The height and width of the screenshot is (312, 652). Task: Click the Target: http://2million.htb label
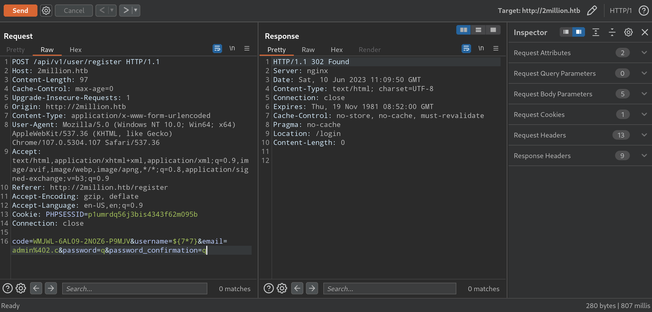539,11
